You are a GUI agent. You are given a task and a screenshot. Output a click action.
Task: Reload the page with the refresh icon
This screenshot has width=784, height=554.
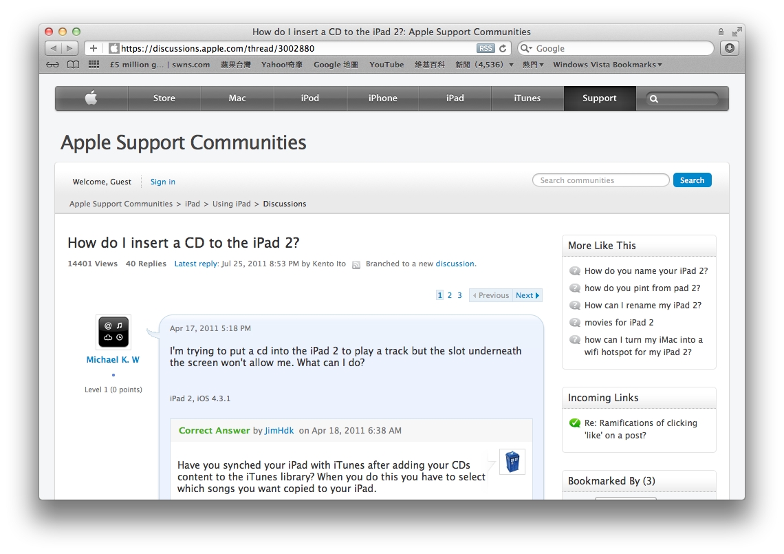pyautogui.click(x=501, y=47)
